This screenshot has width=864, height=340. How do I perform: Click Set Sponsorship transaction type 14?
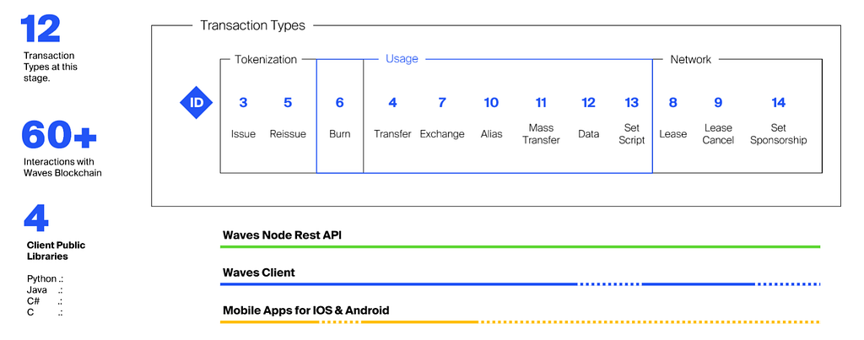tap(778, 121)
